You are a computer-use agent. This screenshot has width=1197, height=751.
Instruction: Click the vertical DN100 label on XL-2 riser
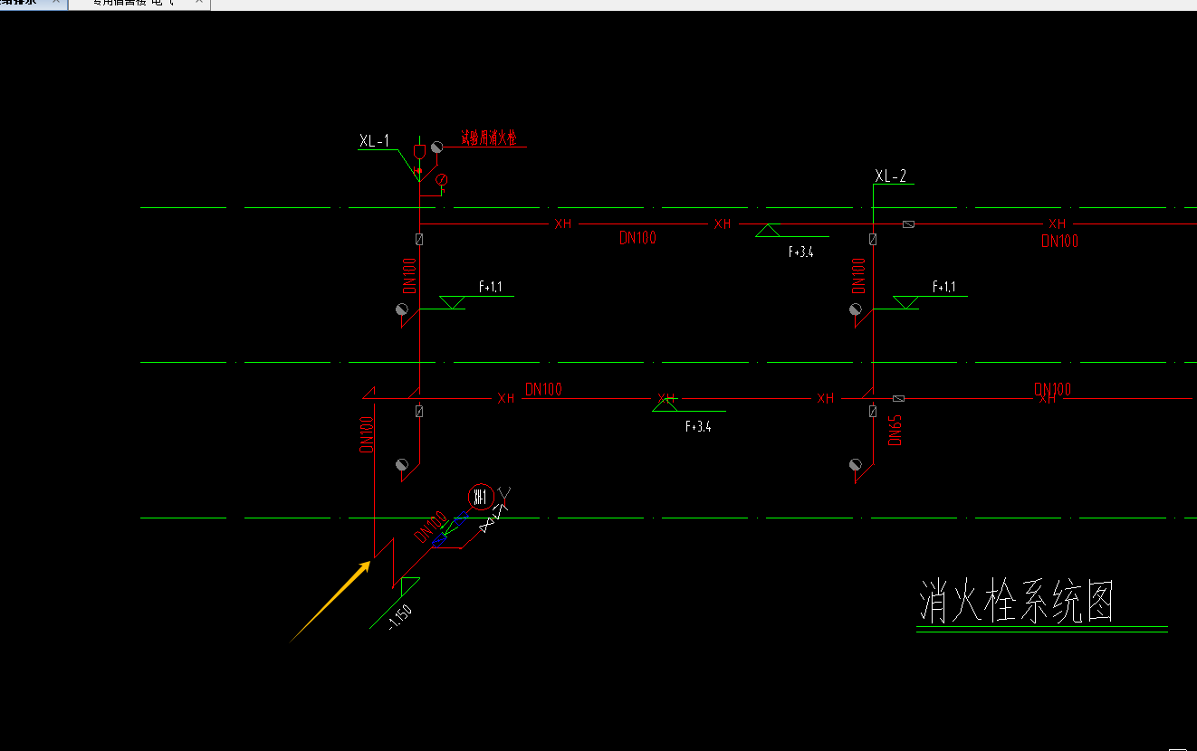[x=859, y=275]
